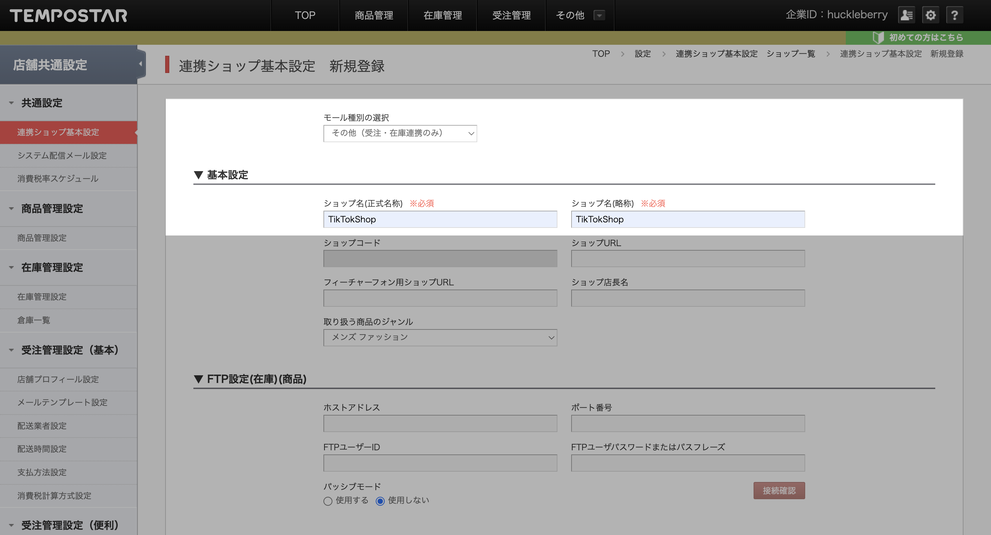
Task: Open the モール種別の選択 dropdown
Action: tap(400, 133)
